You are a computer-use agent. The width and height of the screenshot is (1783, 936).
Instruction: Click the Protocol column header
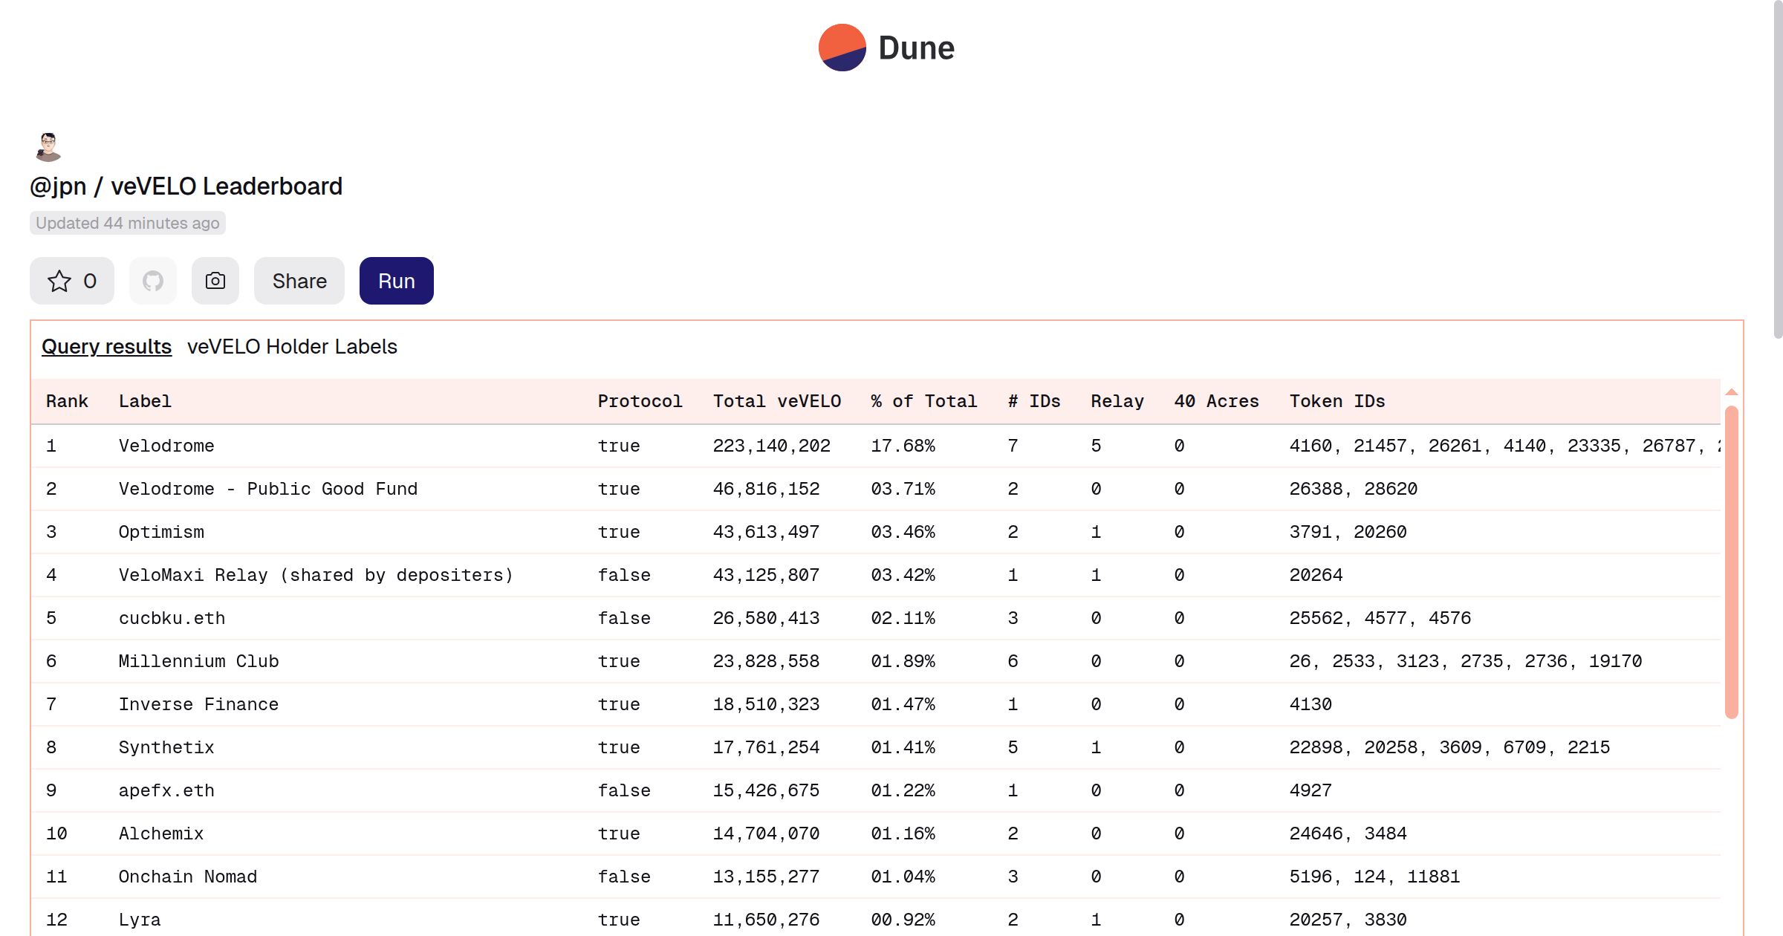[640, 401]
